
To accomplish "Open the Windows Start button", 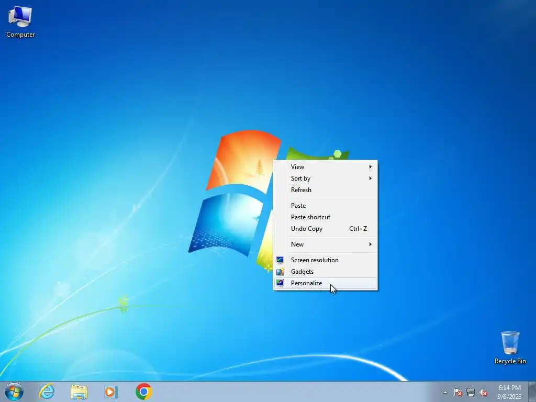I will pyautogui.click(x=14, y=392).
